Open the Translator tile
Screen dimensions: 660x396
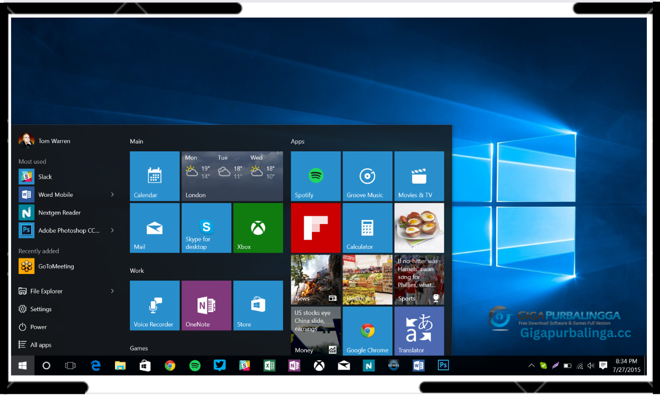click(x=419, y=331)
